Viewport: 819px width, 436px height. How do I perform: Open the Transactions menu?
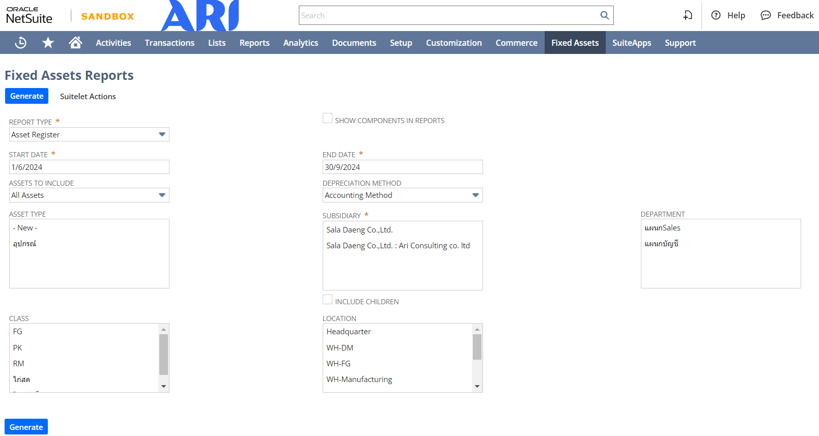point(170,43)
